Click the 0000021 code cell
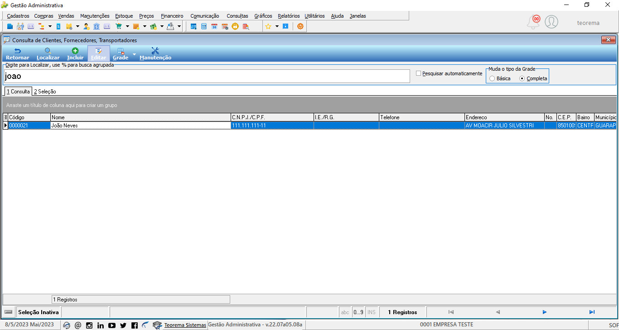Image resolution: width=619 pixels, height=330 pixels. click(29, 126)
